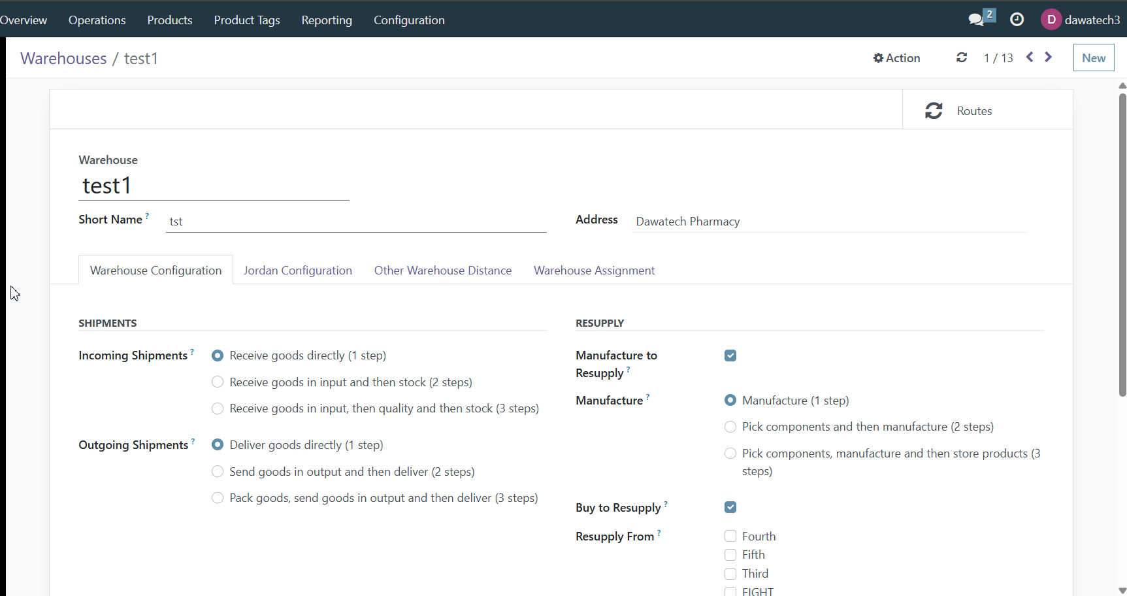Switch to Jordan Configuration tab

click(298, 270)
